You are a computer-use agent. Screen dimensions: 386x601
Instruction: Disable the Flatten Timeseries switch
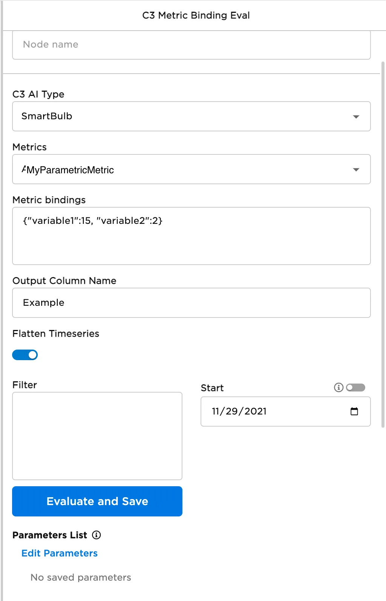click(x=25, y=355)
